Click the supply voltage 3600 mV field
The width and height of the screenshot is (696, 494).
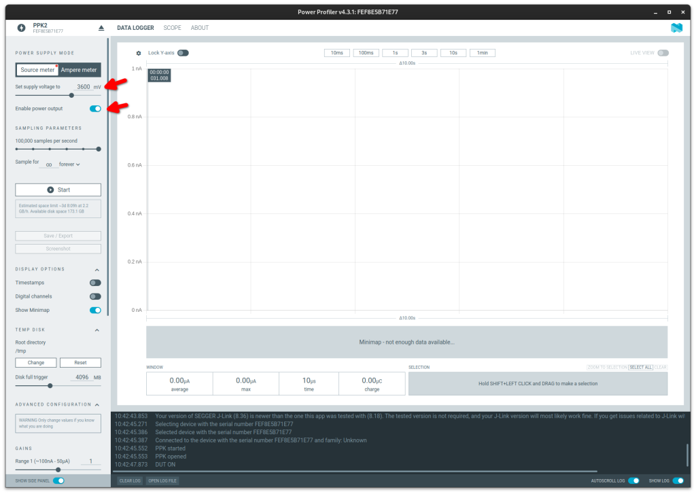tap(84, 87)
